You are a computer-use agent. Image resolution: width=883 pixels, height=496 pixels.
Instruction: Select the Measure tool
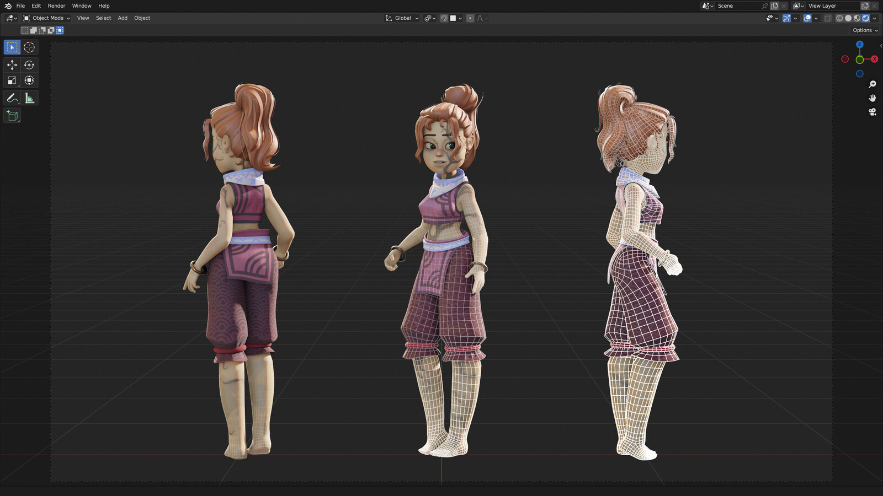click(29, 98)
